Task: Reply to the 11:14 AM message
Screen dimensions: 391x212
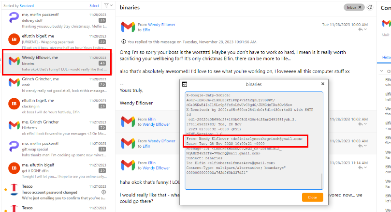Action: coord(361,167)
